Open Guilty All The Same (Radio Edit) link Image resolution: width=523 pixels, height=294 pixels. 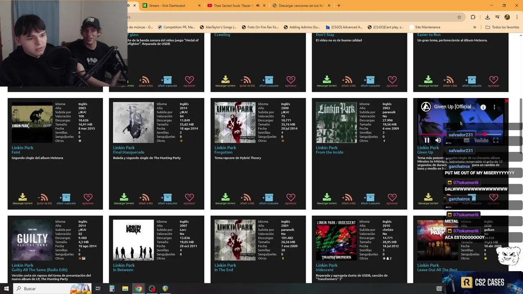point(40,270)
